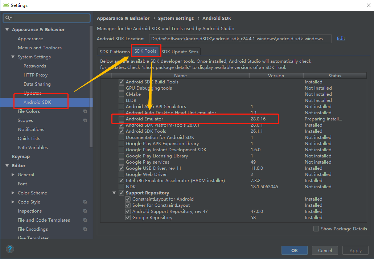Click the 'Preparing install...' status text
This screenshot has height=259, width=374.
(x=323, y=119)
